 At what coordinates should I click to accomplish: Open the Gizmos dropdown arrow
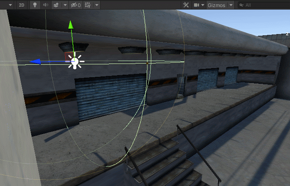coord(231,5)
